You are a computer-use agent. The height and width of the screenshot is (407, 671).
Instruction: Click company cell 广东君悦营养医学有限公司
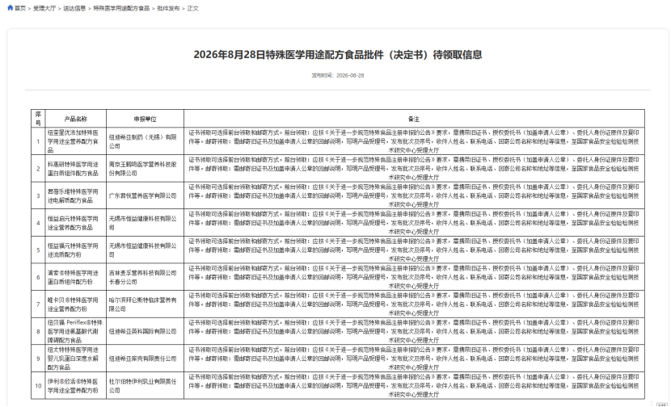tap(145, 195)
